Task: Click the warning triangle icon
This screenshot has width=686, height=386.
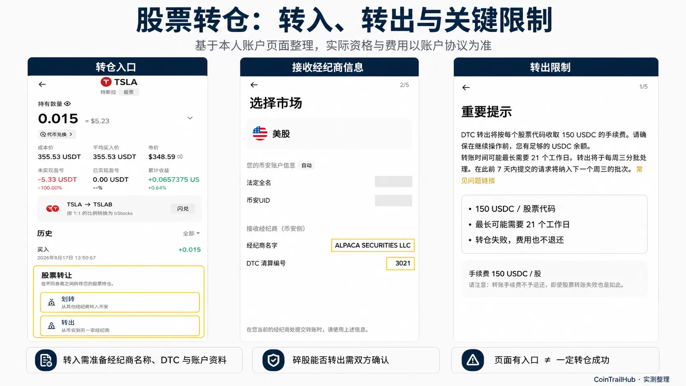Action: (473, 360)
